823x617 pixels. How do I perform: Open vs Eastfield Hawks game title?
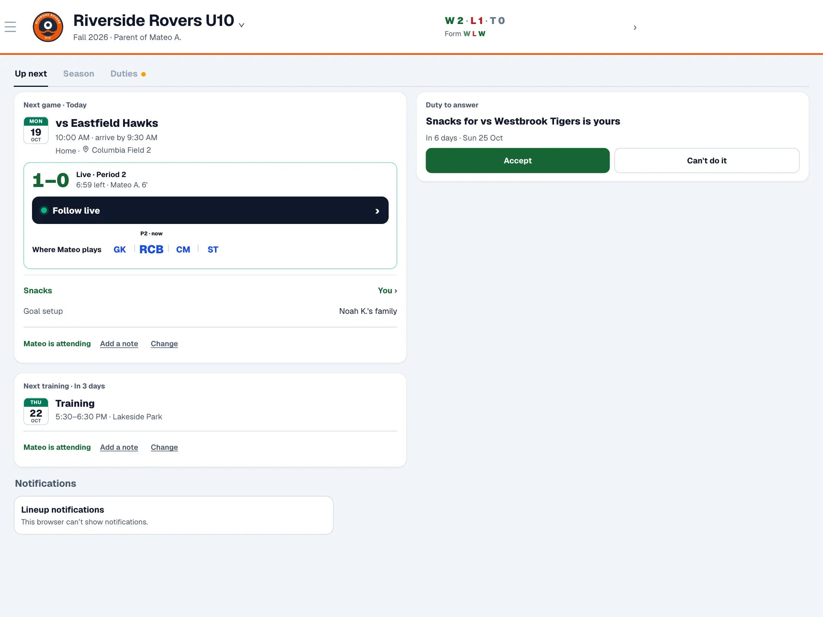click(x=107, y=123)
